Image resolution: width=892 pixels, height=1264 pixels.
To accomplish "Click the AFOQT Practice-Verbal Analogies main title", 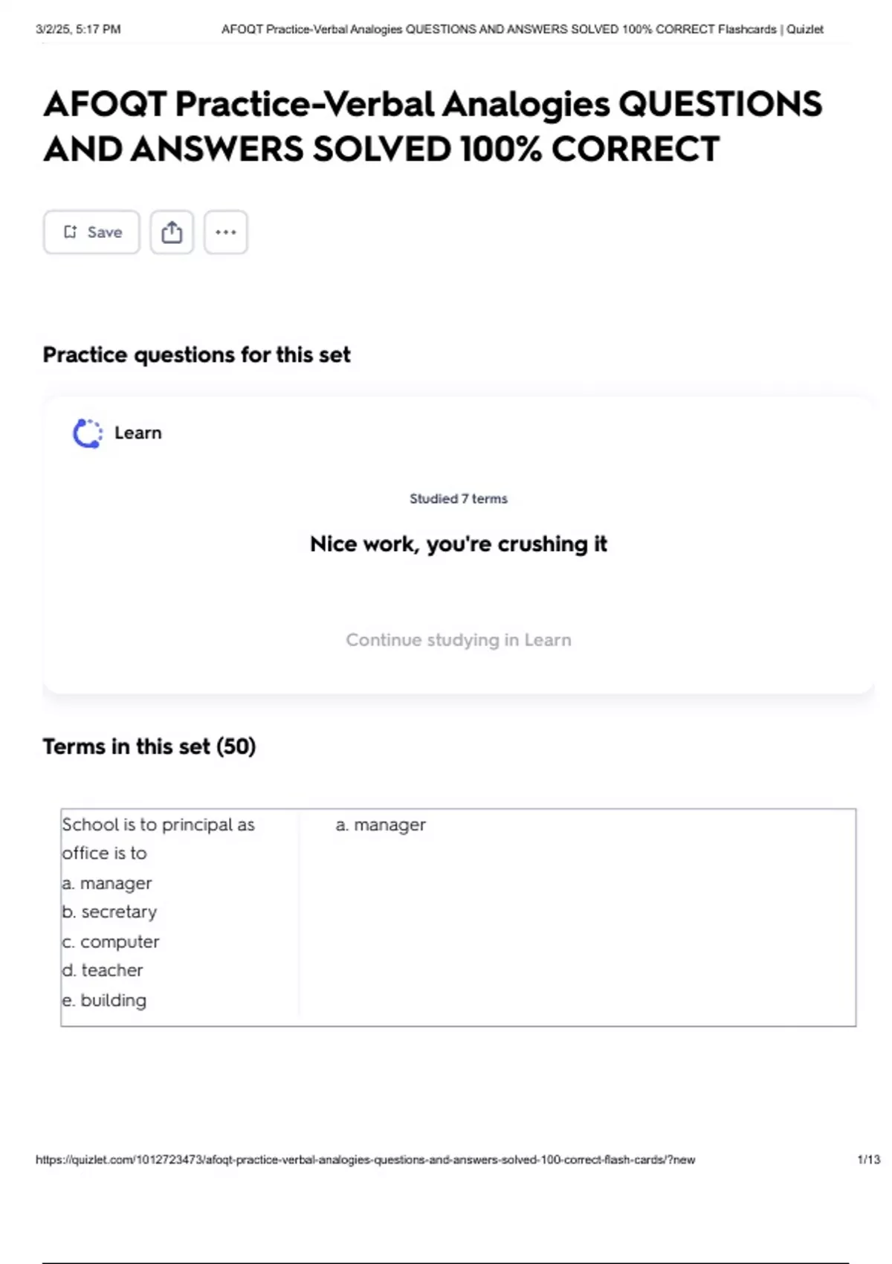I will (433, 126).
